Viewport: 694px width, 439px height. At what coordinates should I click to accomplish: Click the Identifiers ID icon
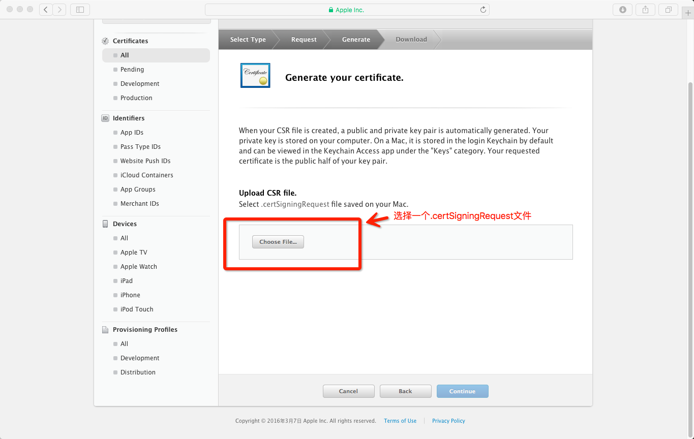(105, 118)
